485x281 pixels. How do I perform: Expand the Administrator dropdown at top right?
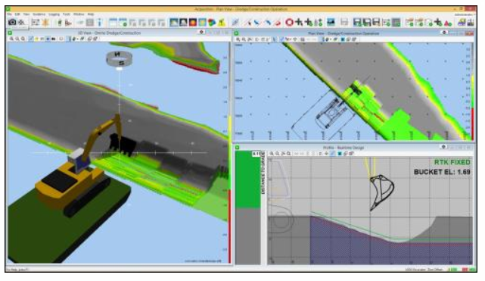click(x=465, y=14)
